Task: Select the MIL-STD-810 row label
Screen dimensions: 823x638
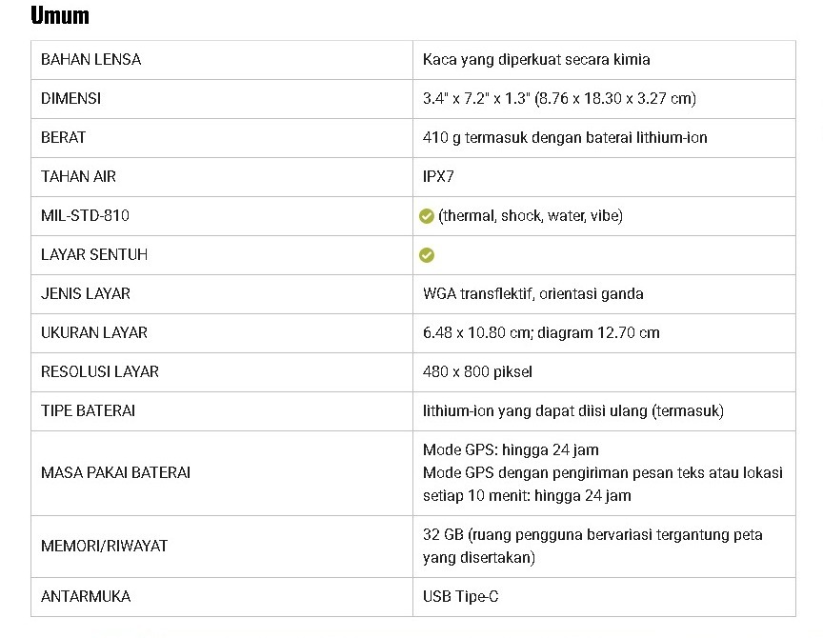Action: pos(85,215)
